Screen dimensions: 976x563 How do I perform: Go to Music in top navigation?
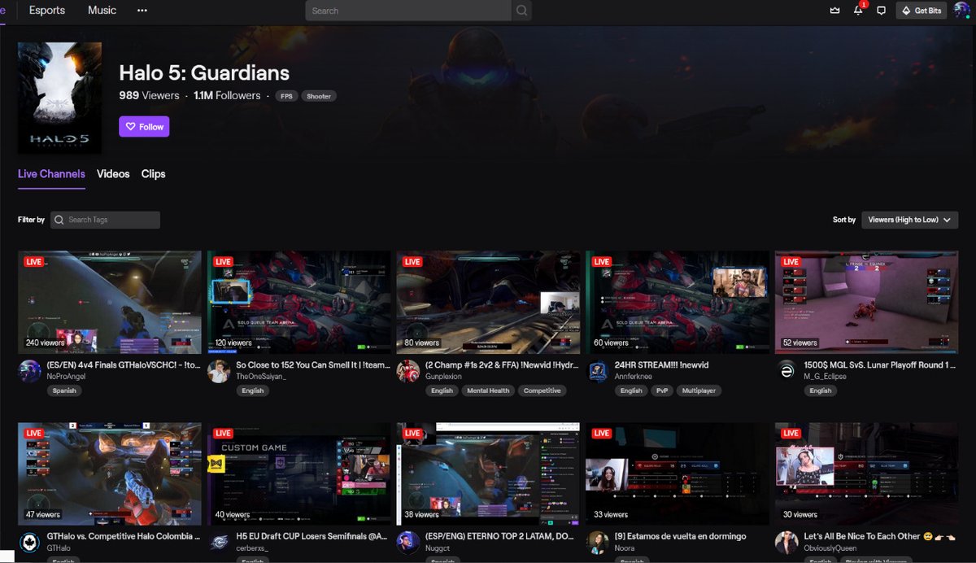pos(102,11)
